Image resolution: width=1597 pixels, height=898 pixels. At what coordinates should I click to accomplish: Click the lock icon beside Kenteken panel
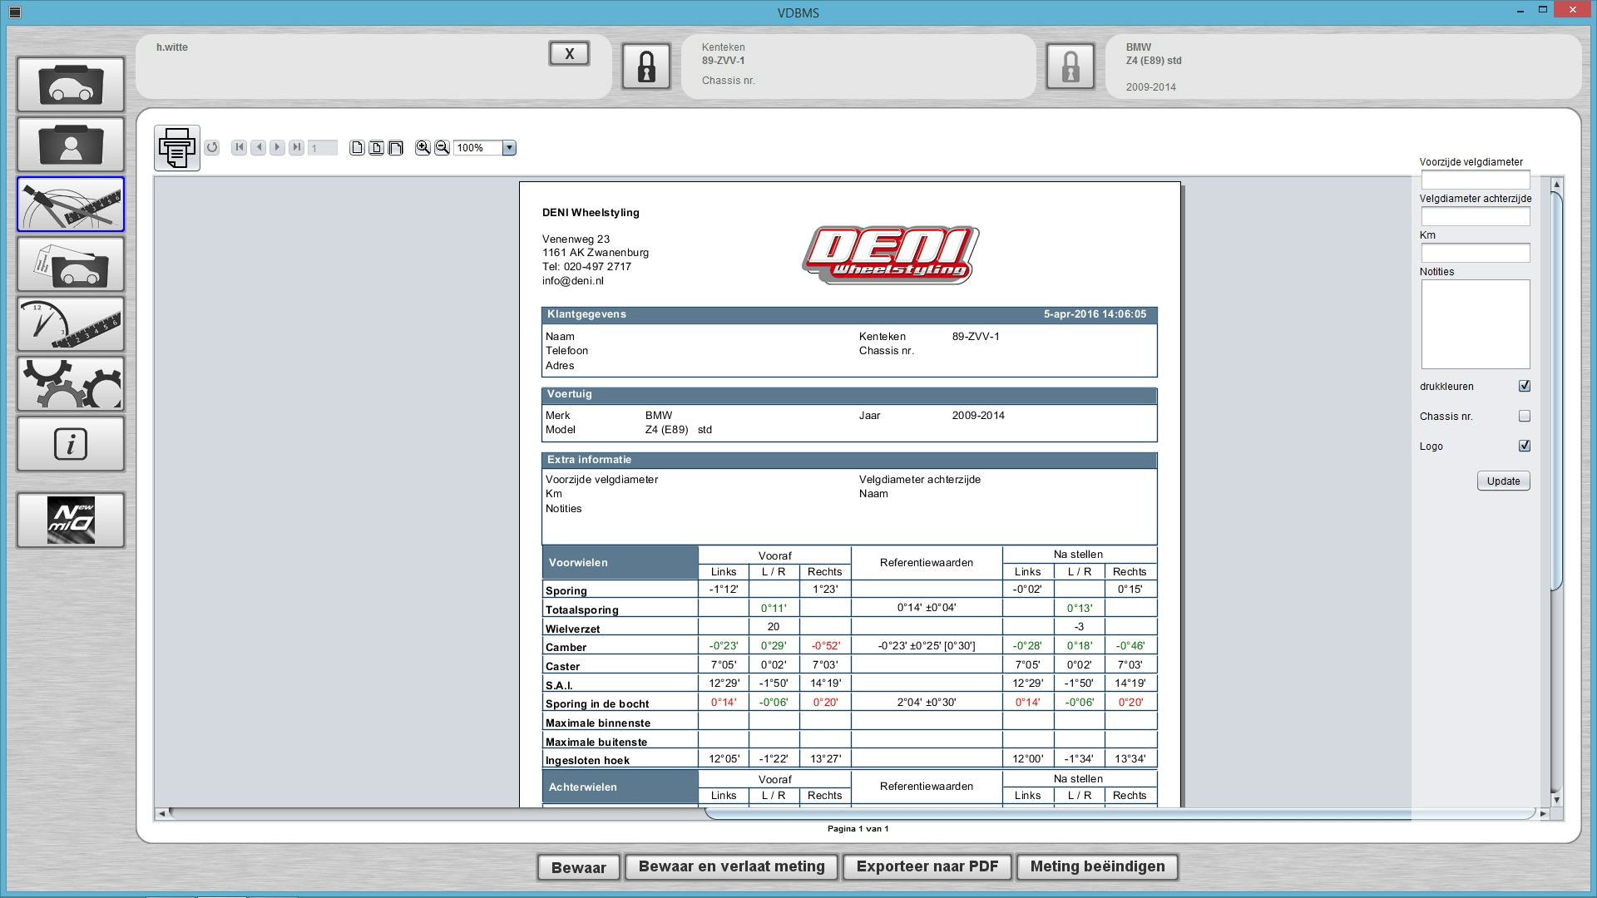pyautogui.click(x=646, y=67)
